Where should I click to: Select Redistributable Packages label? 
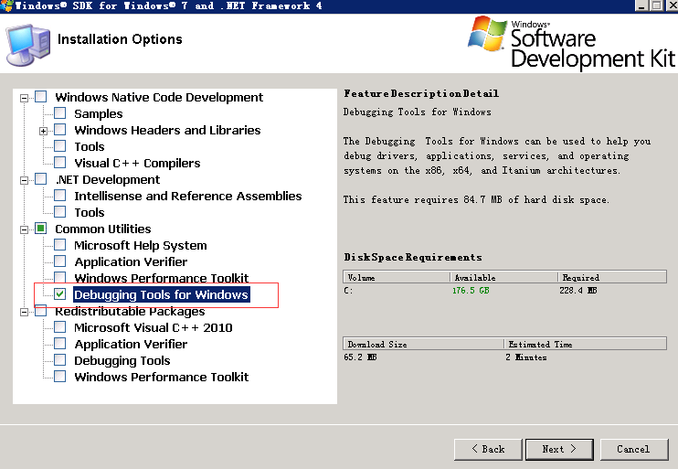tap(130, 312)
